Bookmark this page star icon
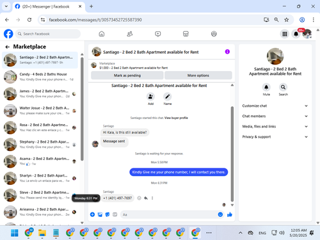Viewport: 320px width, 240px height. 286,20
